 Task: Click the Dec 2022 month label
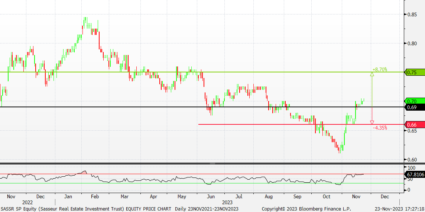click(40, 196)
